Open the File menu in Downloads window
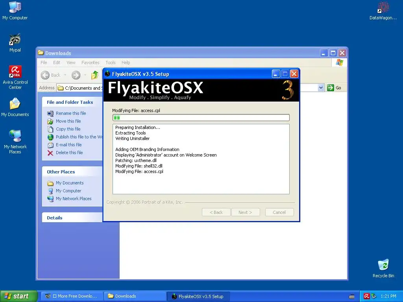The height and width of the screenshot is (302, 403). [44, 63]
